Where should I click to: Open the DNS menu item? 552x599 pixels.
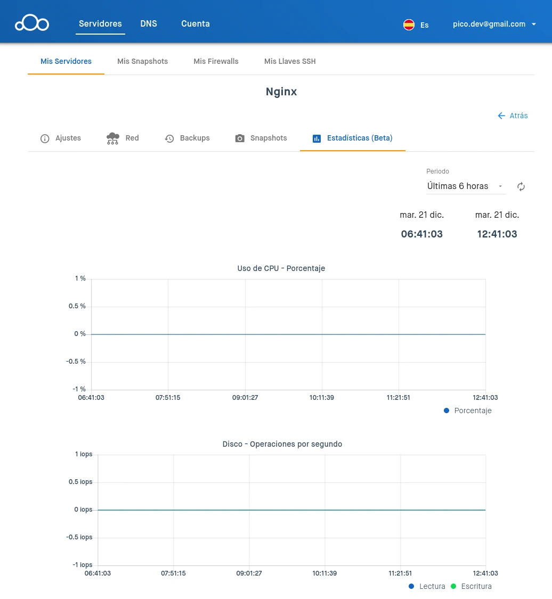149,24
